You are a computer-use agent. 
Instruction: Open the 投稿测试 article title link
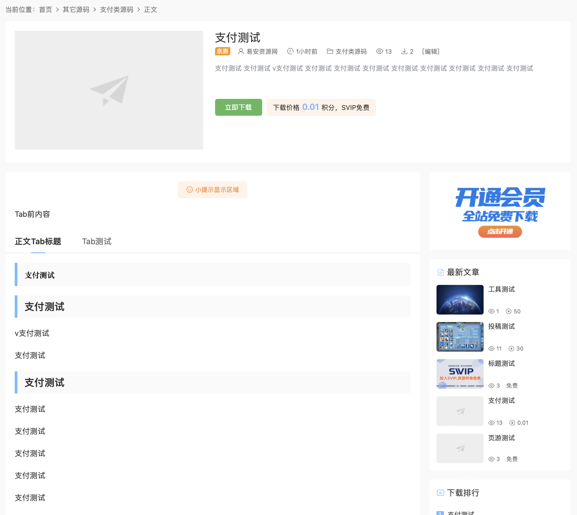tap(501, 326)
